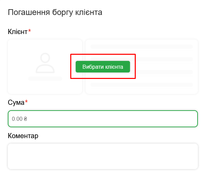205x181 pixels.
Task: Click the red asterisk beside "Клієнт"
Action: (x=30, y=31)
